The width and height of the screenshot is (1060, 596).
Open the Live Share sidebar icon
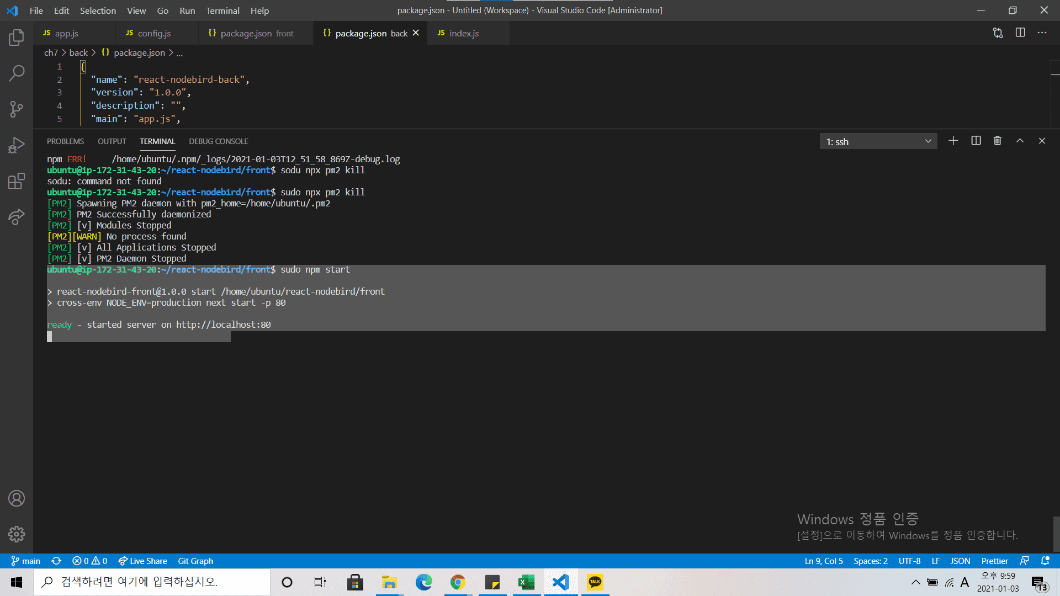[17, 217]
